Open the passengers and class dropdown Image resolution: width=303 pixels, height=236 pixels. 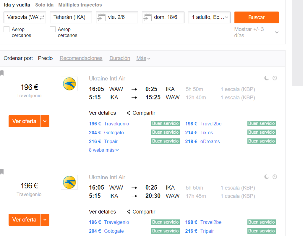tap(209, 17)
